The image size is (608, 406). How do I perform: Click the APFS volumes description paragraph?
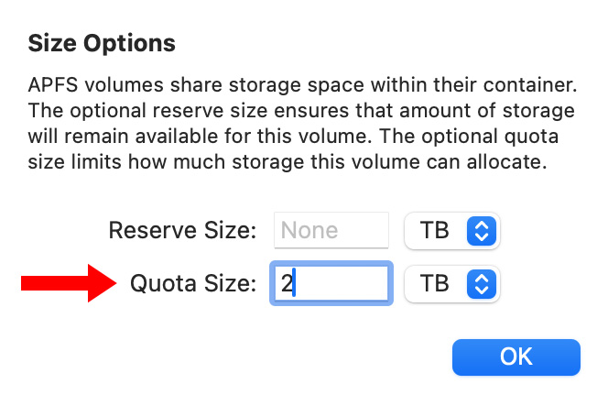pyautogui.click(x=302, y=125)
